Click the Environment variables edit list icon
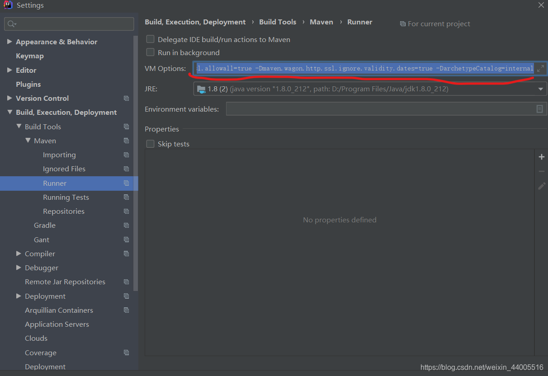This screenshot has width=548, height=376. click(x=539, y=109)
